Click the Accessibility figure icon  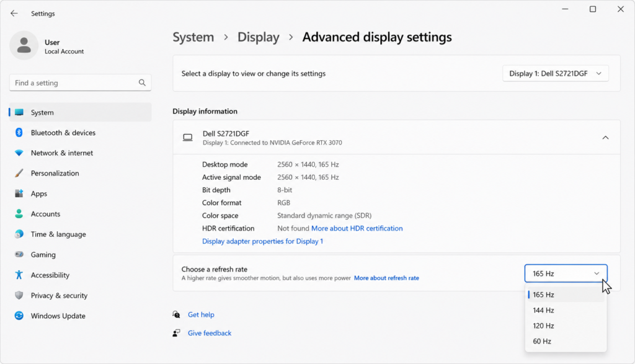pyautogui.click(x=19, y=275)
